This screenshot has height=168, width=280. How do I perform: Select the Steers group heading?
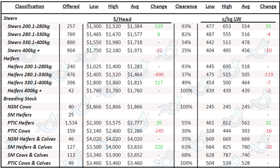click(10, 18)
